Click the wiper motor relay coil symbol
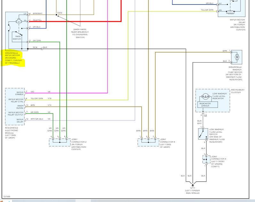This screenshot has height=202, width=255. (230, 12)
